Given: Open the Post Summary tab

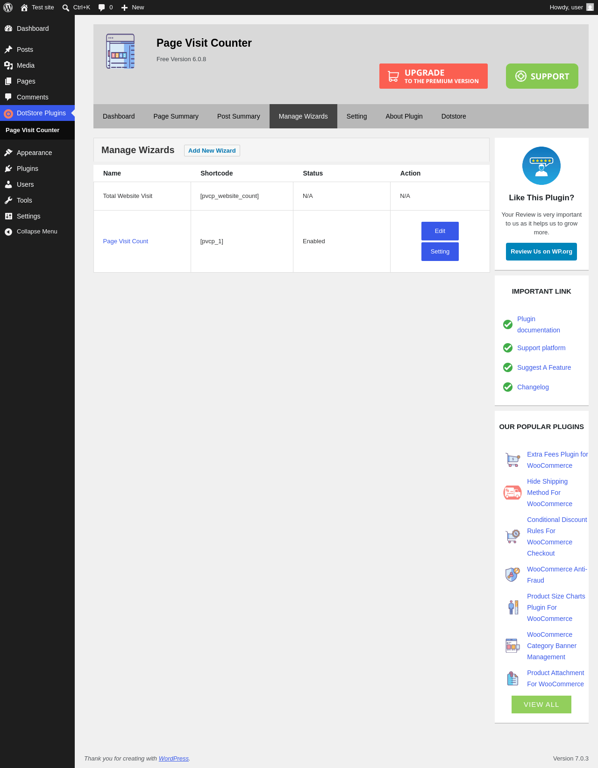Looking at the screenshot, I should click(x=239, y=116).
